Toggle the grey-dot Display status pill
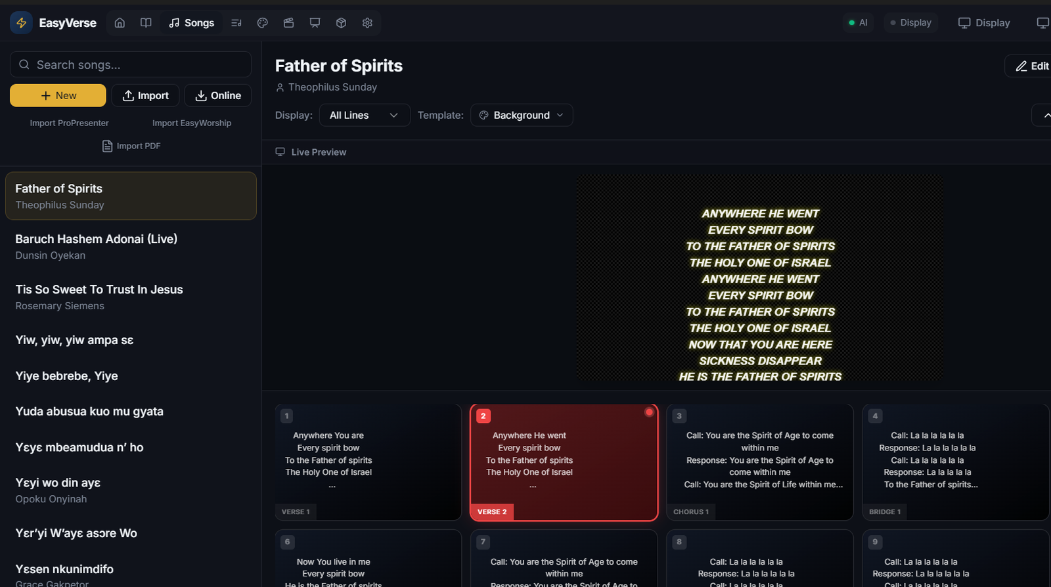The image size is (1051, 587). [x=910, y=23]
